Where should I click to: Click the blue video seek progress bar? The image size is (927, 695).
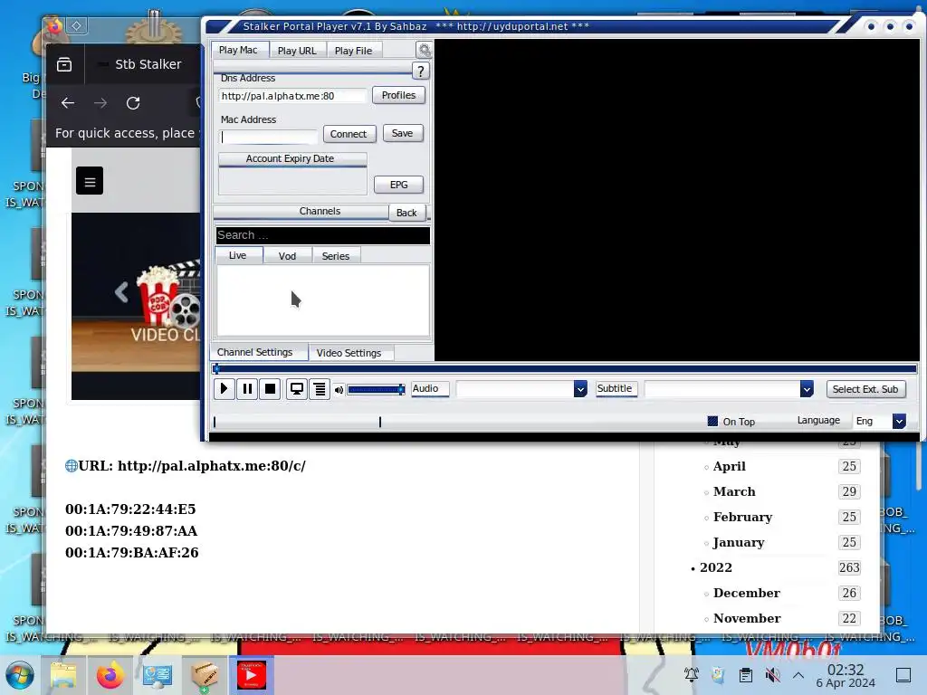click(565, 369)
